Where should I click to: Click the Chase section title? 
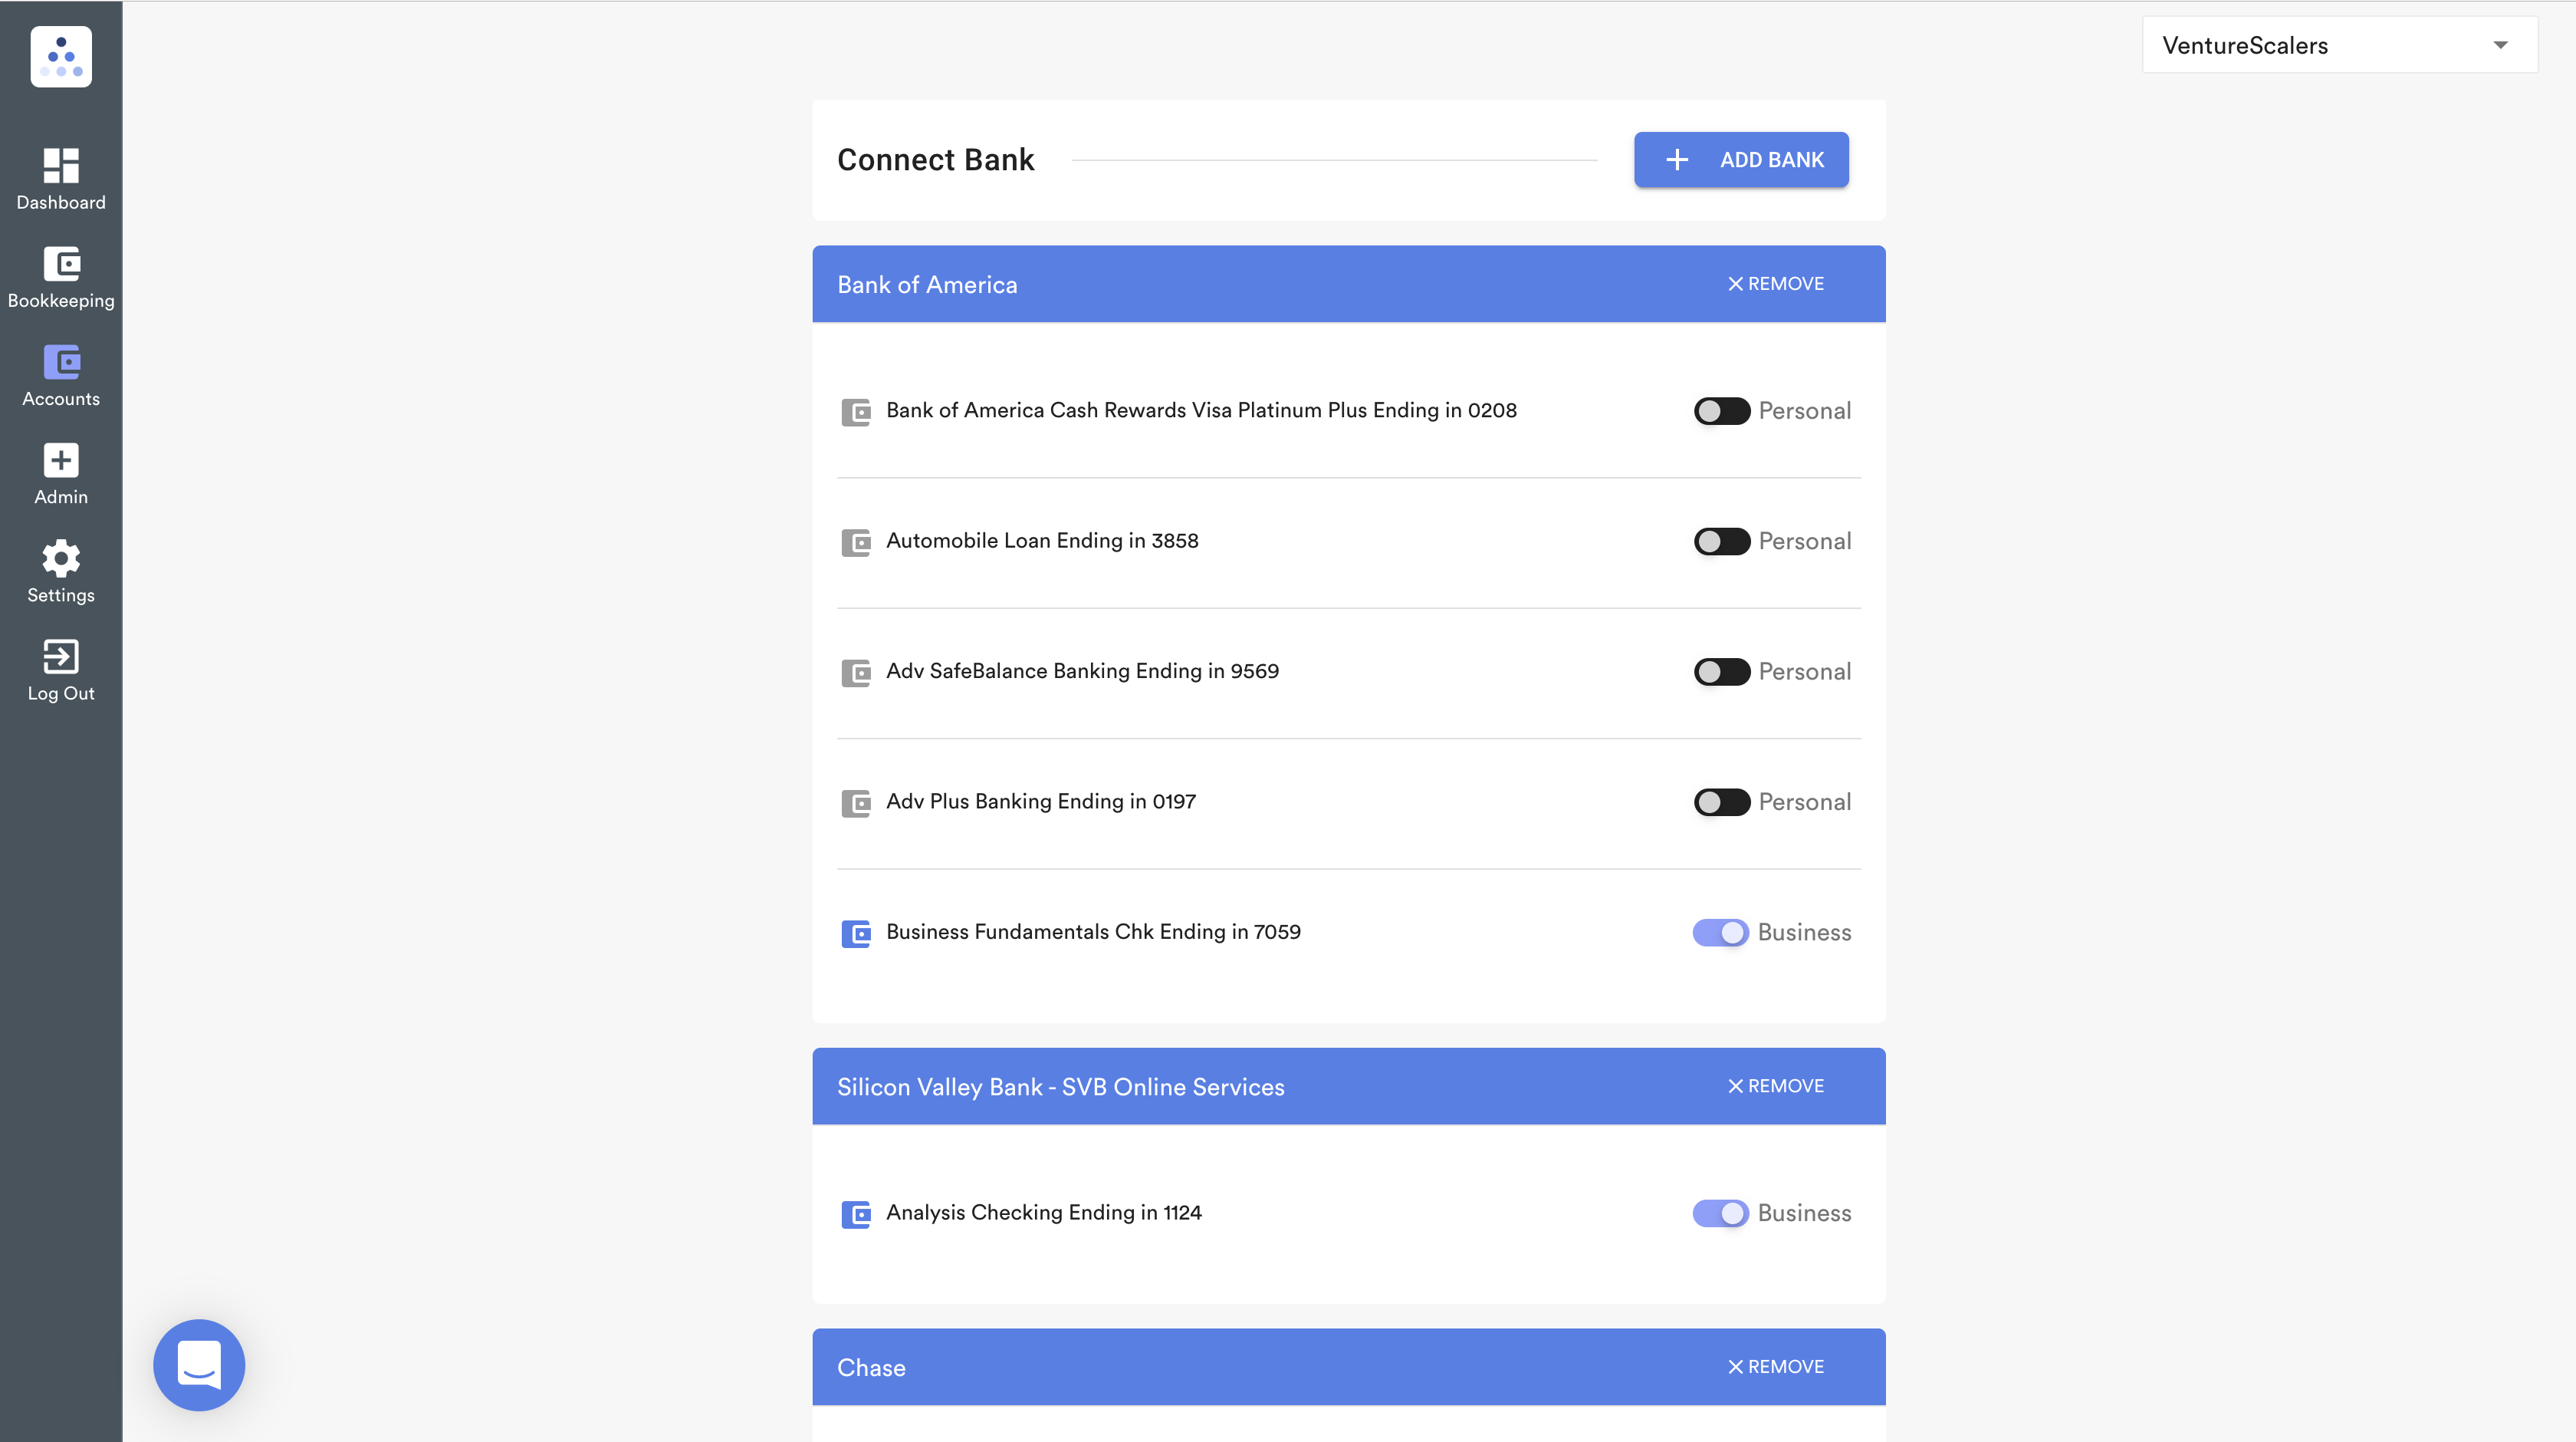(x=871, y=1368)
